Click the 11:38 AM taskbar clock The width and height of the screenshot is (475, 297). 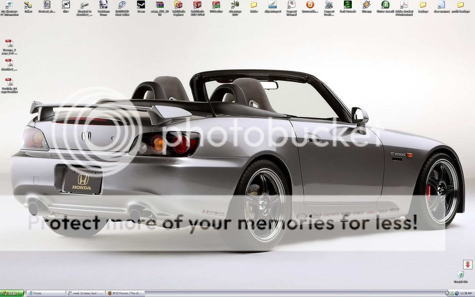pos(466,293)
